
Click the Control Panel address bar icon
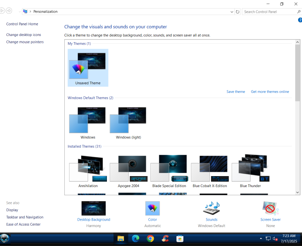pos(25,12)
